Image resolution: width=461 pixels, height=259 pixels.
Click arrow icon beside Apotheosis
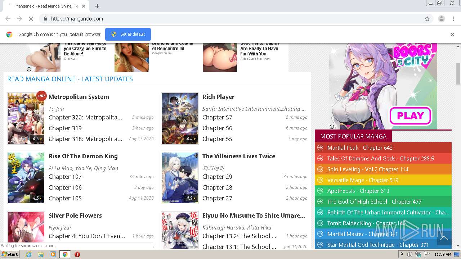(320, 191)
